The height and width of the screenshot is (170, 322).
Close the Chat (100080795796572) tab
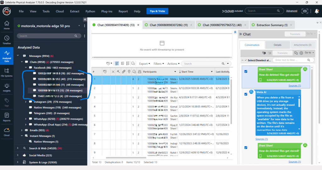[245, 25]
